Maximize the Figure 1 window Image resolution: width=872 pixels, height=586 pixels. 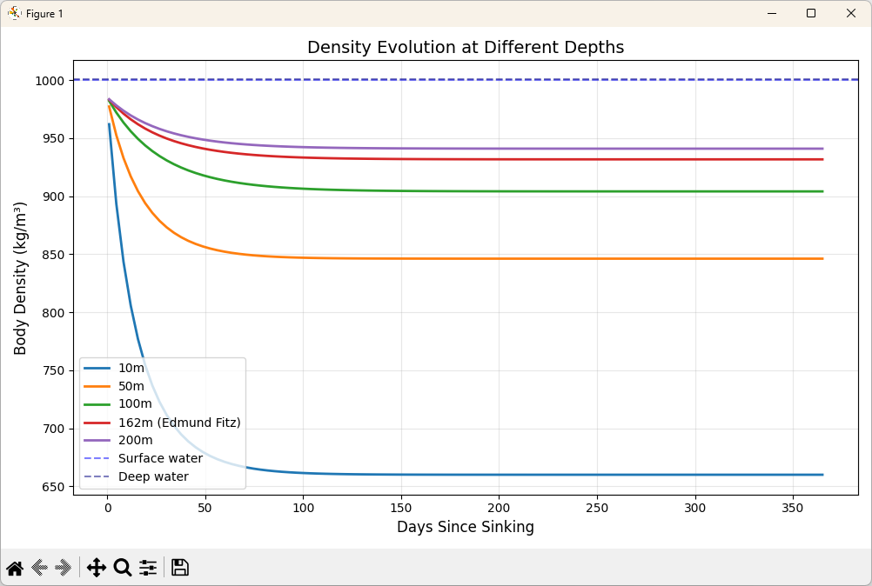coord(810,13)
